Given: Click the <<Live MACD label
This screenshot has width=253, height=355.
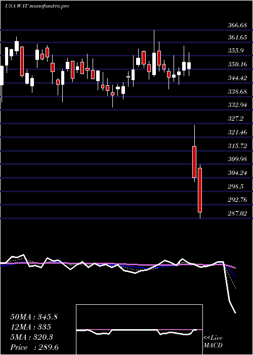Looking at the screenshot, I should pyautogui.click(x=213, y=342).
